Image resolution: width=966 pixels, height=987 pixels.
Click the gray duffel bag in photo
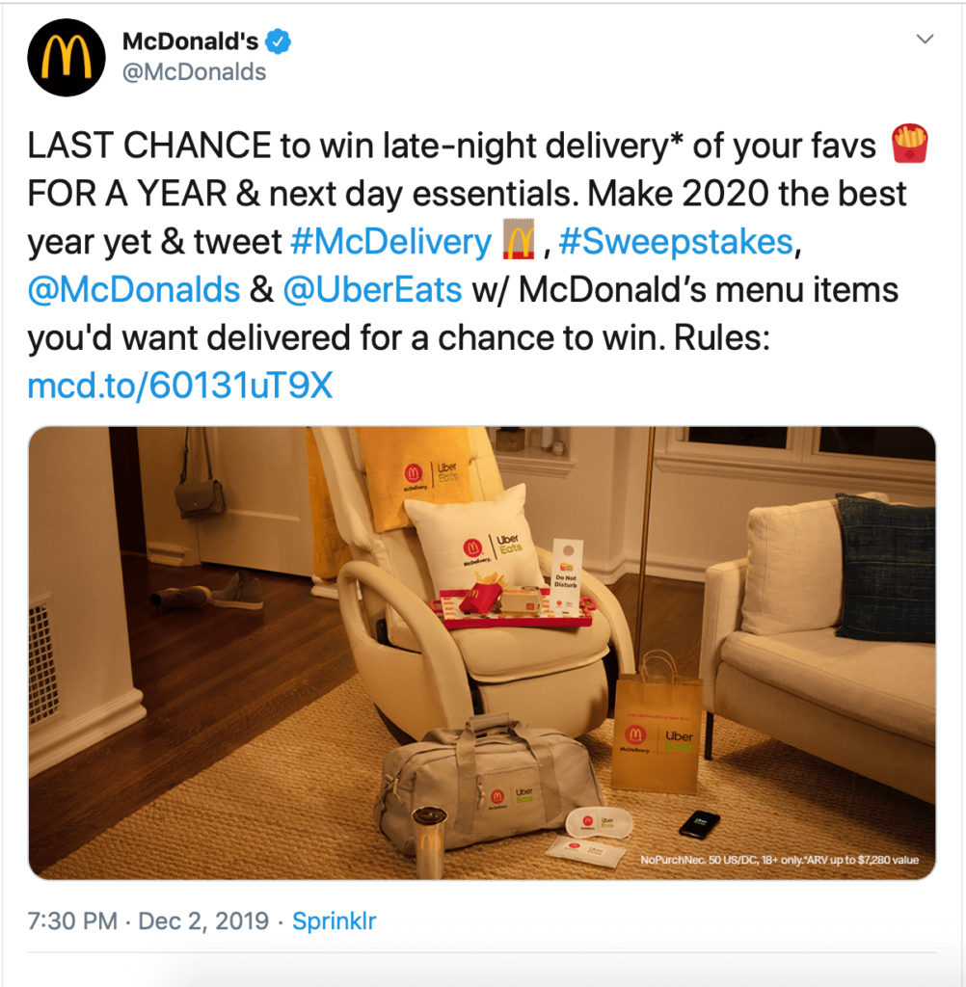[484, 781]
